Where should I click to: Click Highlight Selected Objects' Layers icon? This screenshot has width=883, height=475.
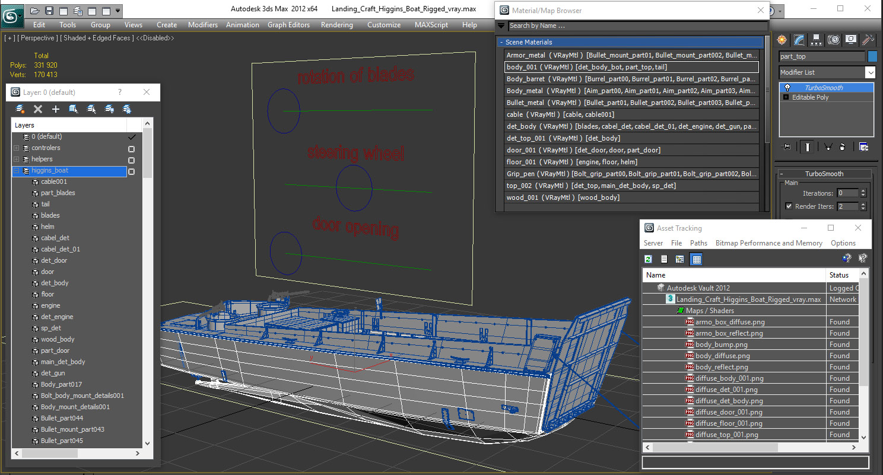point(91,109)
